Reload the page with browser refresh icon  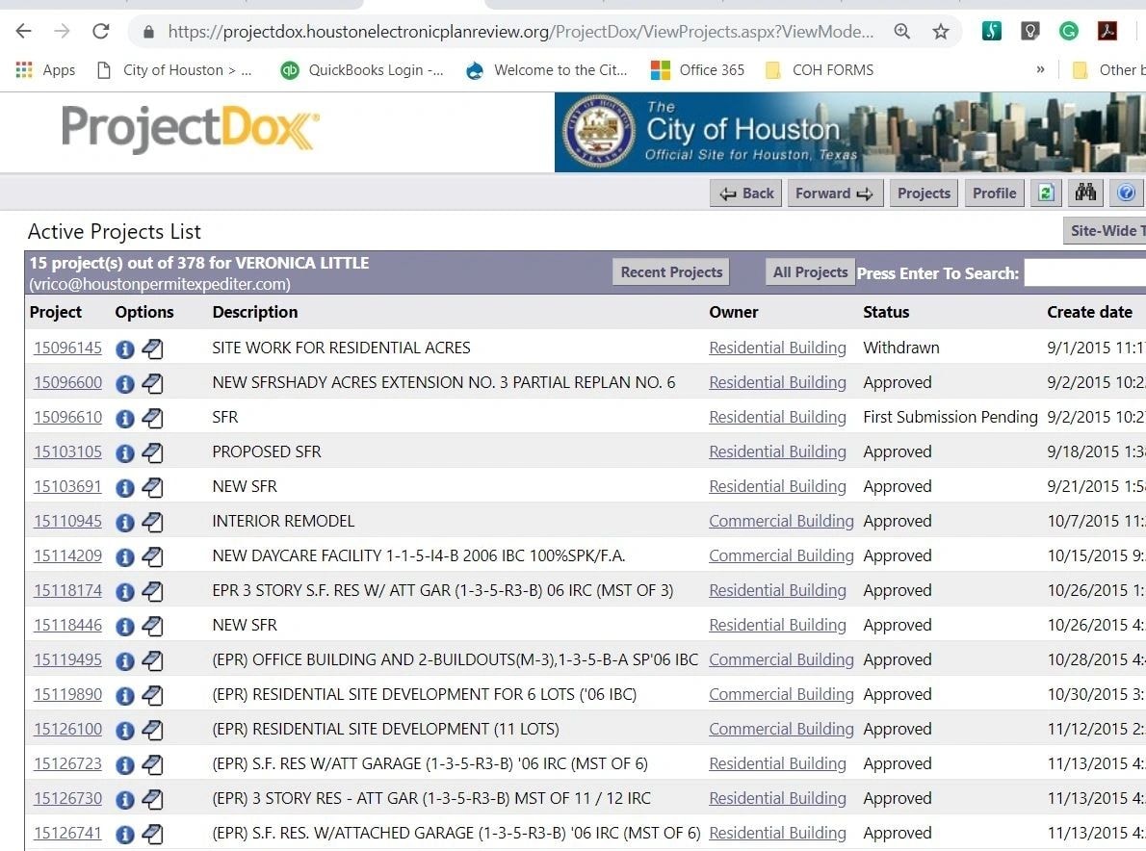(101, 32)
